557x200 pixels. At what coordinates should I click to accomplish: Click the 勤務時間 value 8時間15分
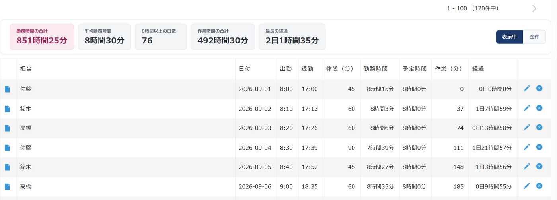pos(380,89)
